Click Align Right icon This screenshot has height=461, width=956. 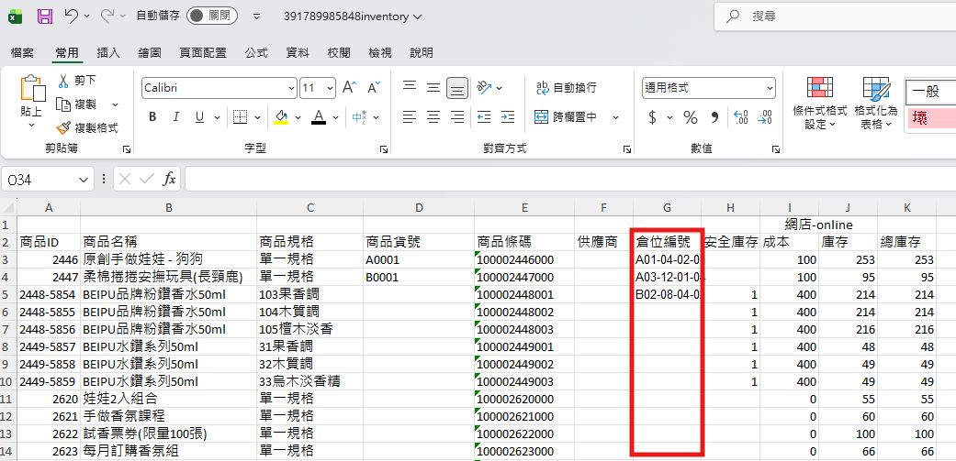[x=456, y=116]
